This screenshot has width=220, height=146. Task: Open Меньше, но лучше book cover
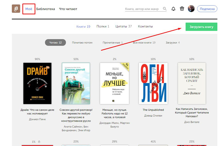click(x=114, y=83)
